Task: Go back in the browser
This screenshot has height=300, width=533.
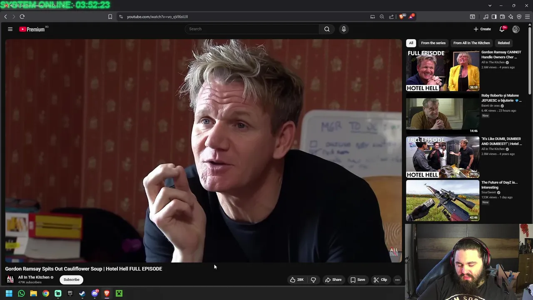Action: coord(5,17)
